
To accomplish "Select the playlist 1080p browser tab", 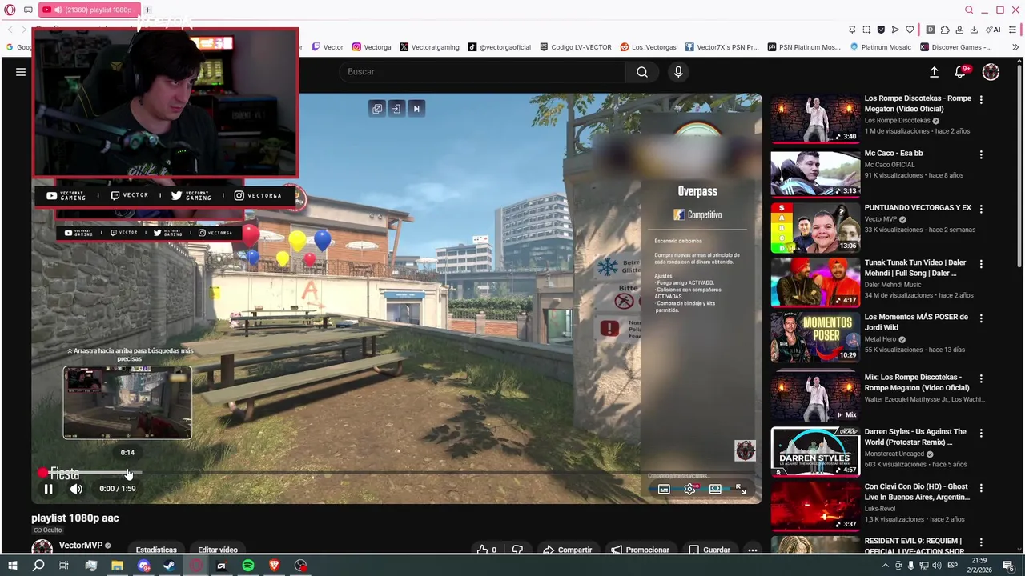I will 88,10.
